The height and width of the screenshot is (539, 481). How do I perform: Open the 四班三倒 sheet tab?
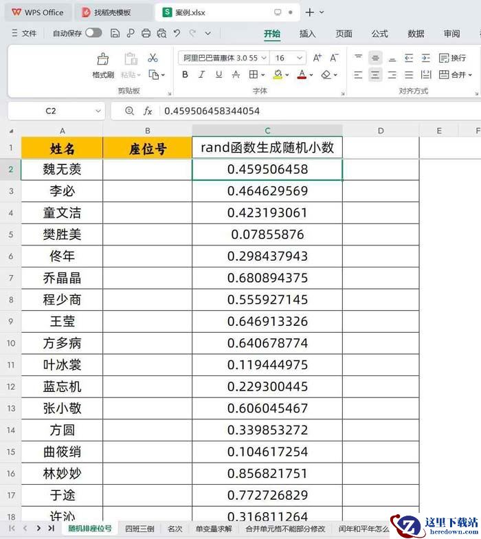click(x=139, y=529)
